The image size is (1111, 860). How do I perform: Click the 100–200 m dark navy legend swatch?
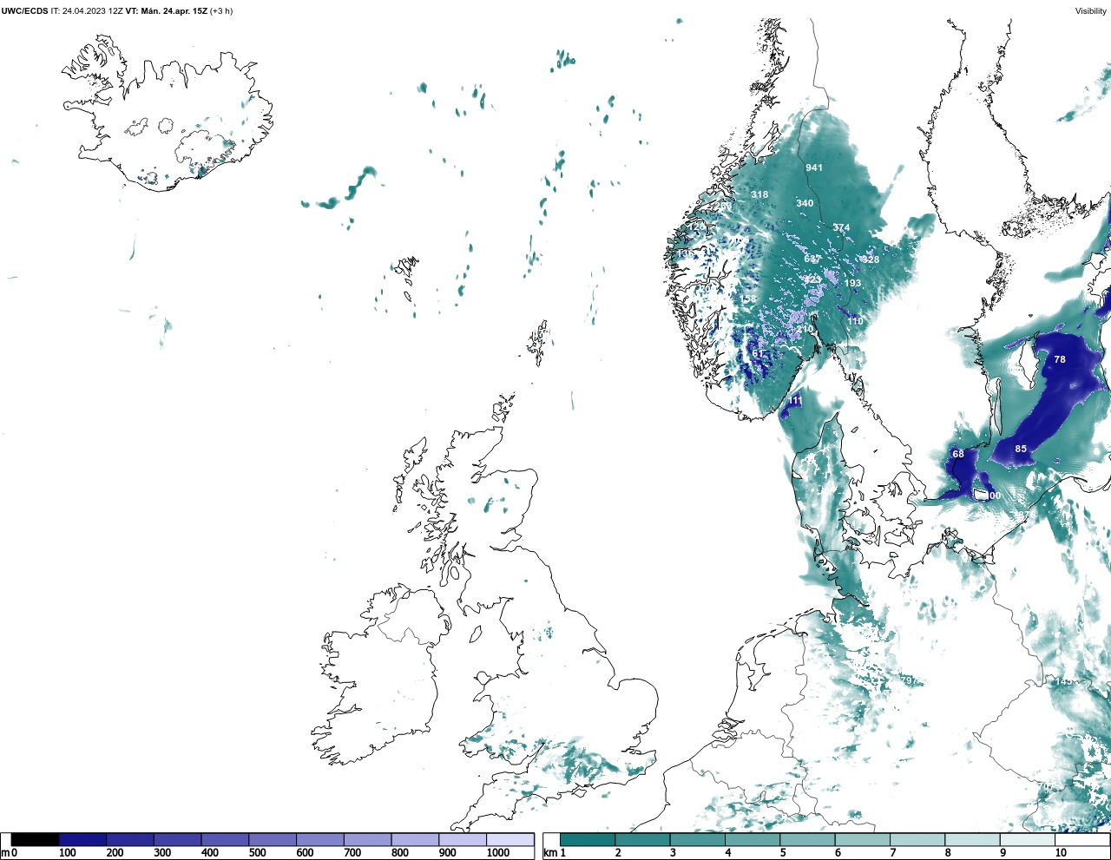[82, 840]
